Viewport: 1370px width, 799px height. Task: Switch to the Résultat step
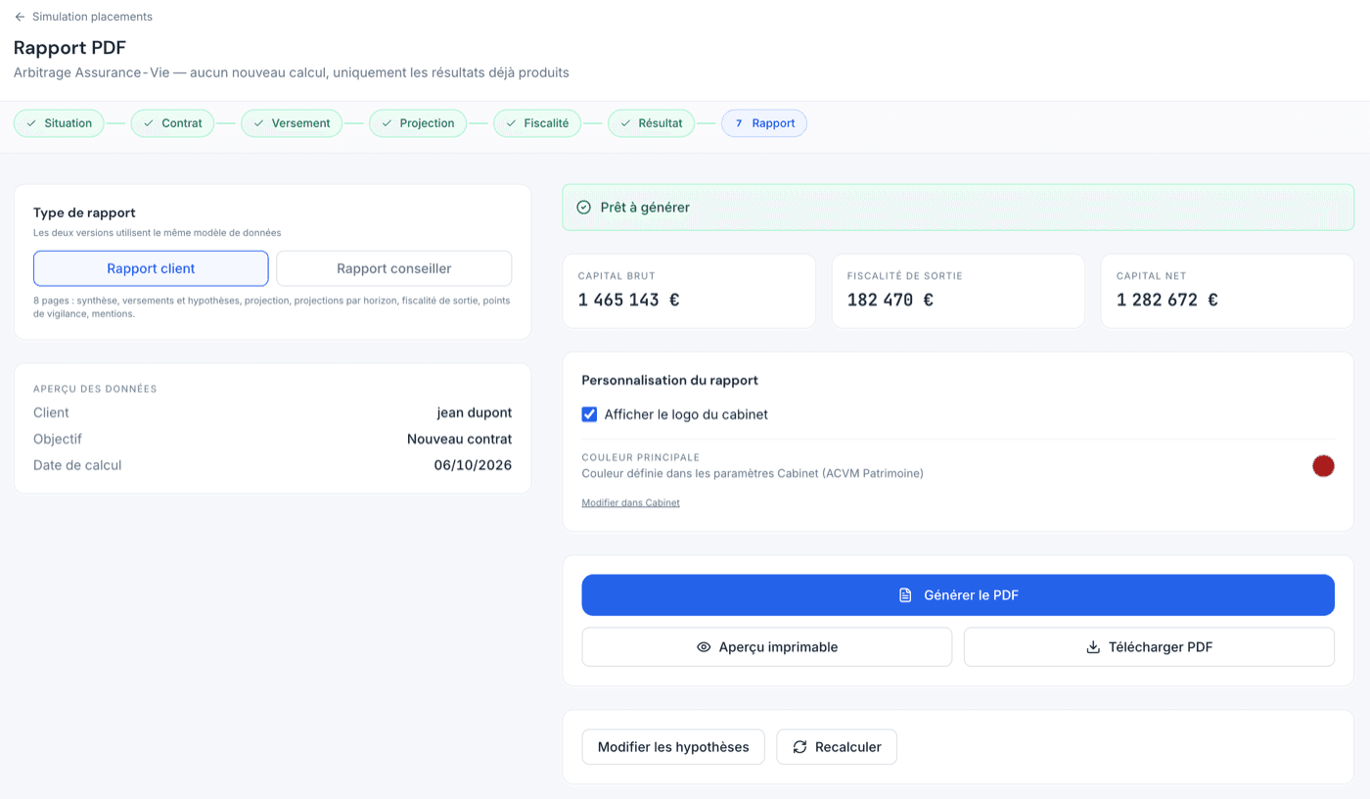coord(652,123)
